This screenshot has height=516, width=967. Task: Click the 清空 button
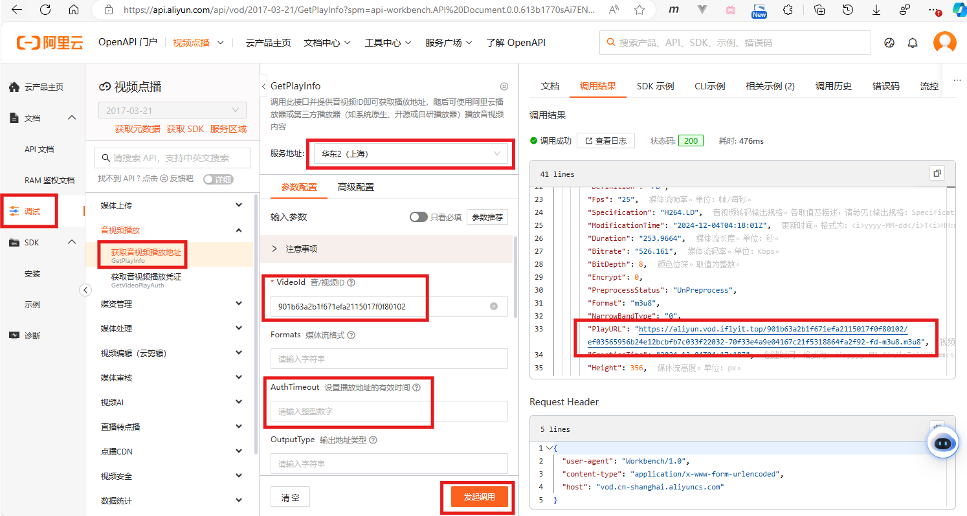tap(290, 497)
